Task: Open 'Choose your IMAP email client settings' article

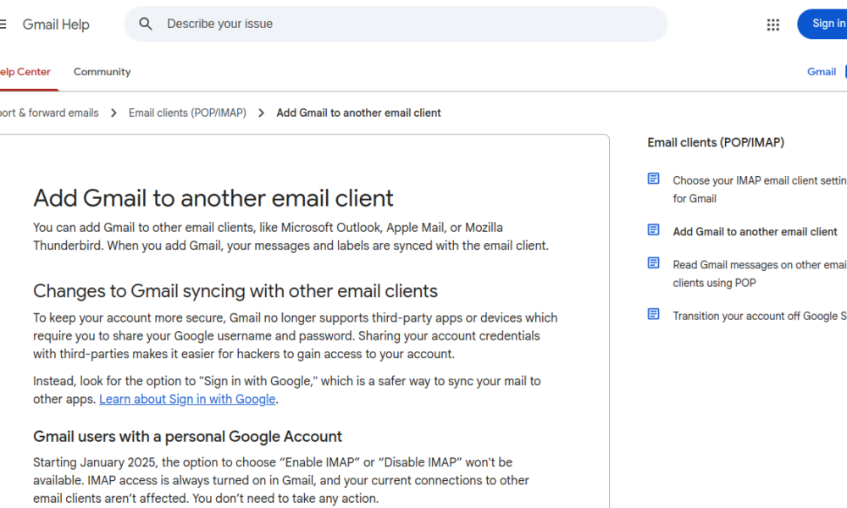Action: (x=760, y=190)
